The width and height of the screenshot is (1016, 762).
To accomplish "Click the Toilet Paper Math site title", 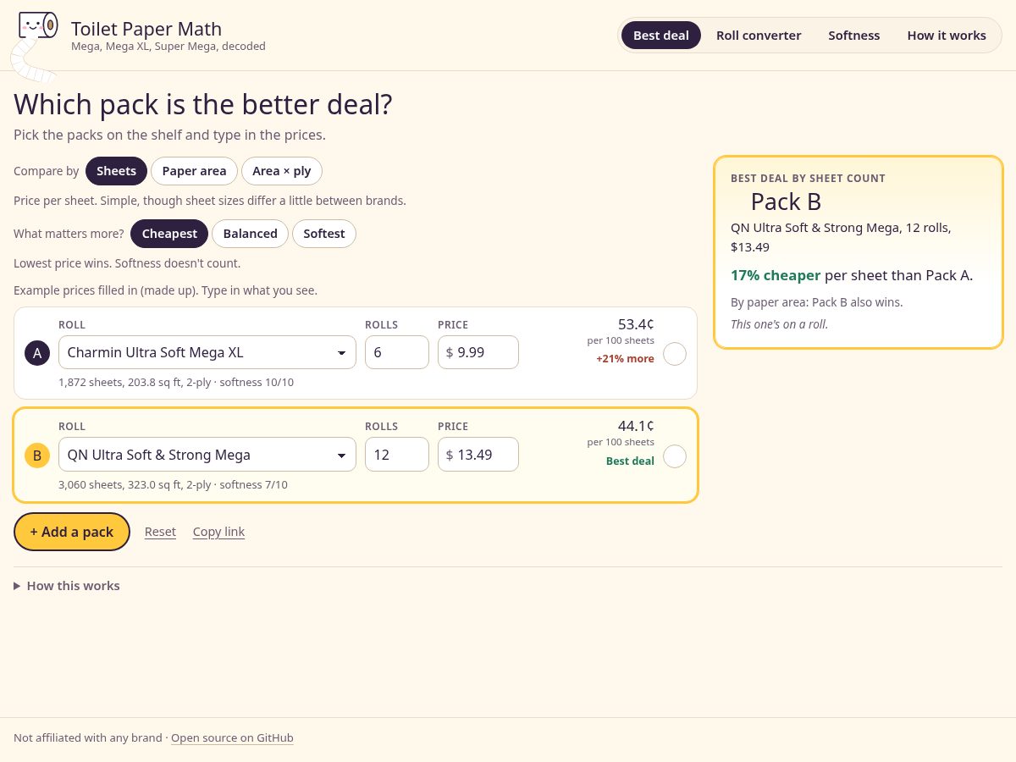I will click(146, 29).
